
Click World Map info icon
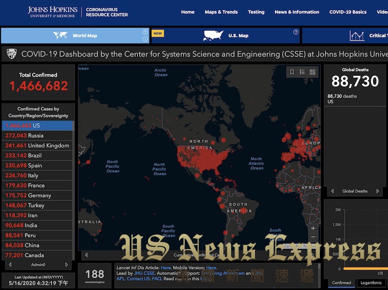(x=145, y=39)
